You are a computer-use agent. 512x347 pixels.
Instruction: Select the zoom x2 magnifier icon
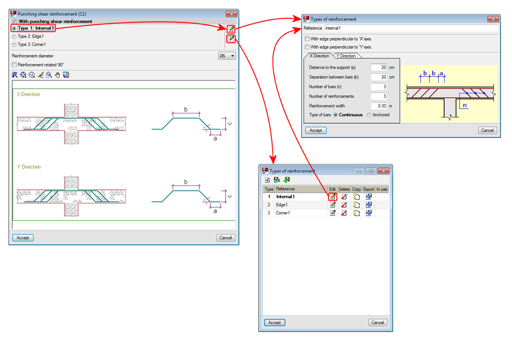tap(32, 75)
